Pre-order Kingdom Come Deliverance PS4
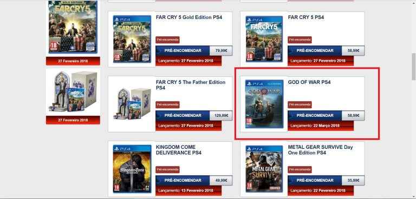416x199 pixels. tap(183, 181)
